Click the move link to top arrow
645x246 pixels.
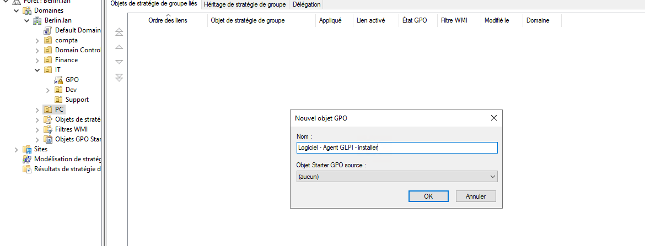click(x=119, y=33)
